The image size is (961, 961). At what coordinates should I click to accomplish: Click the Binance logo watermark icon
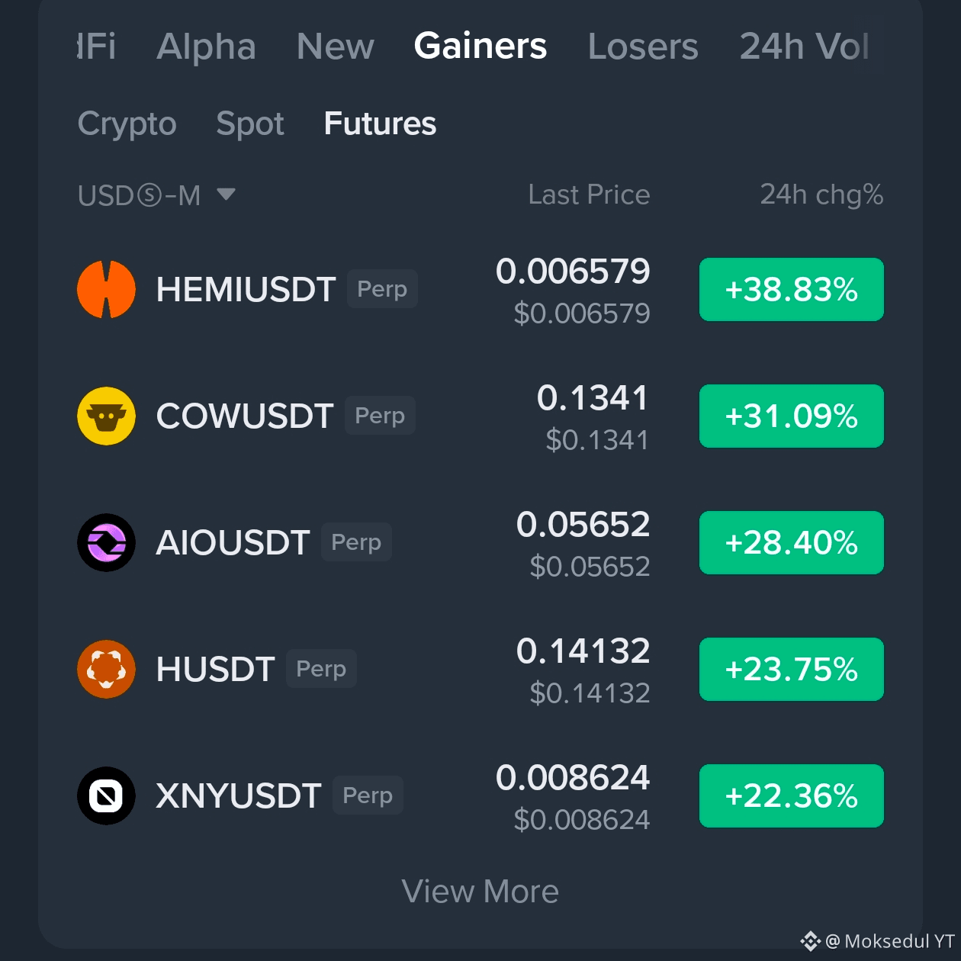point(810,941)
